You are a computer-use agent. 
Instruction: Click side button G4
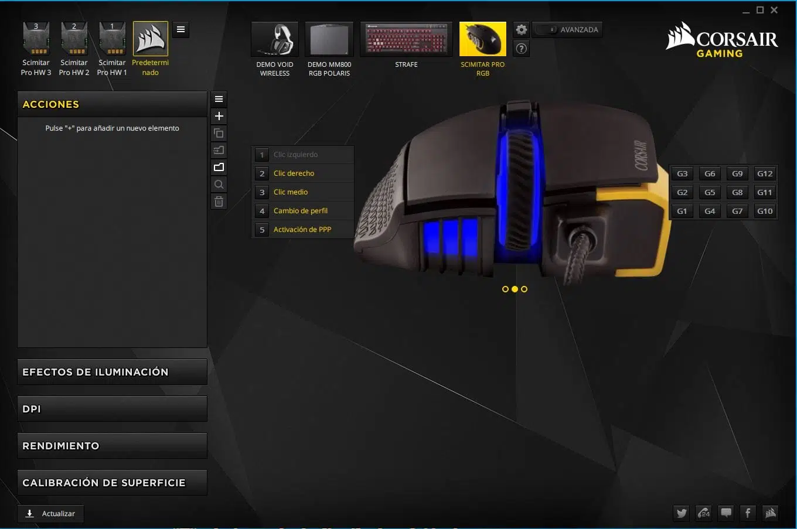[x=710, y=211]
